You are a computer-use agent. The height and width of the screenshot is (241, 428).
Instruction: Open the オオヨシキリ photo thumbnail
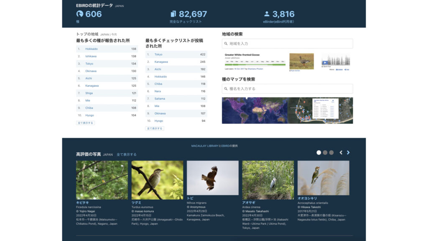pyautogui.click(x=324, y=178)
